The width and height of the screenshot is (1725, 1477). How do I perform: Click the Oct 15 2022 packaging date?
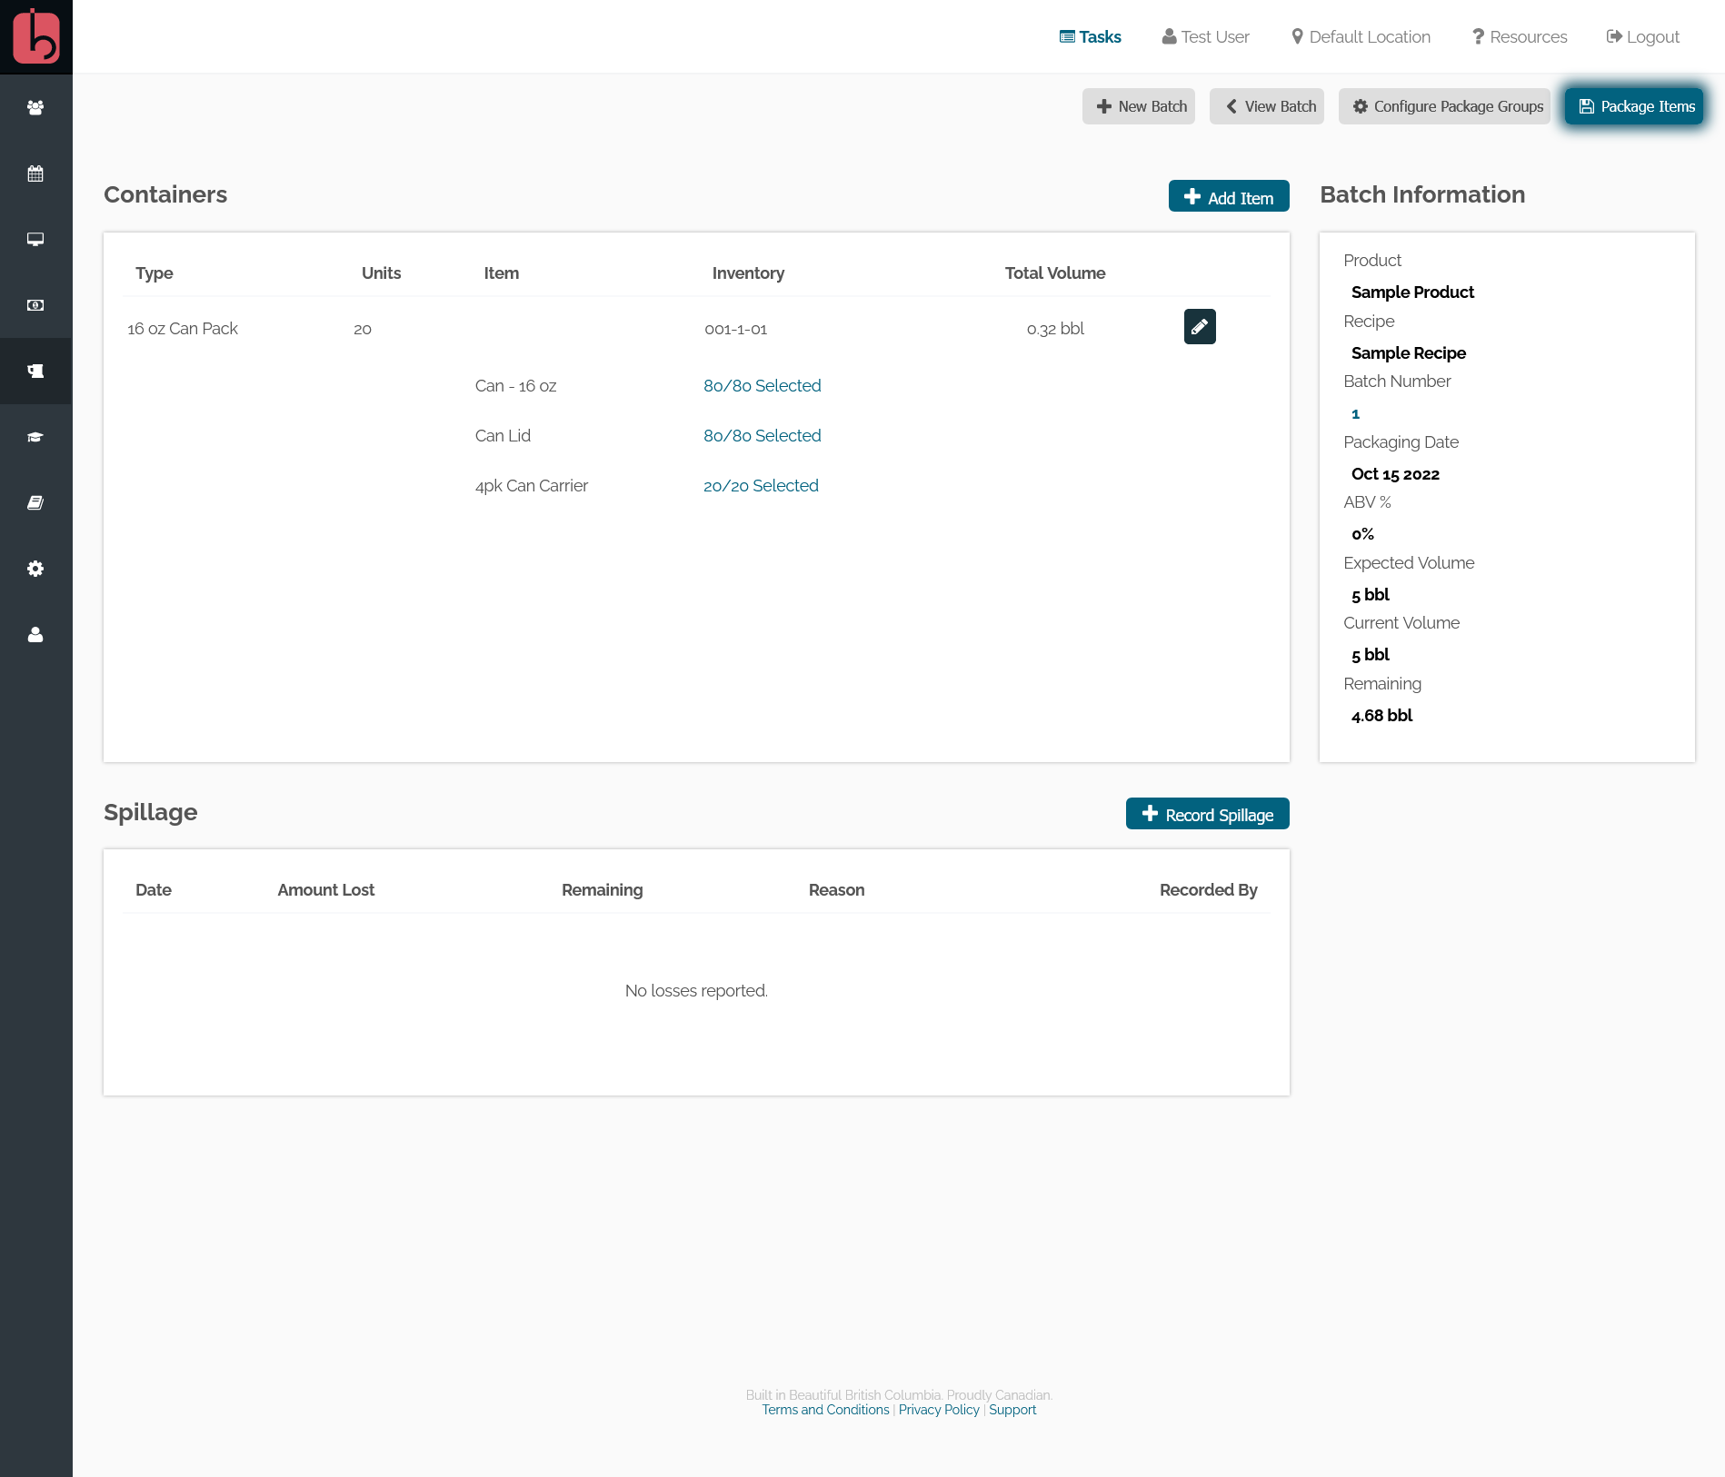click(1395, 473)
